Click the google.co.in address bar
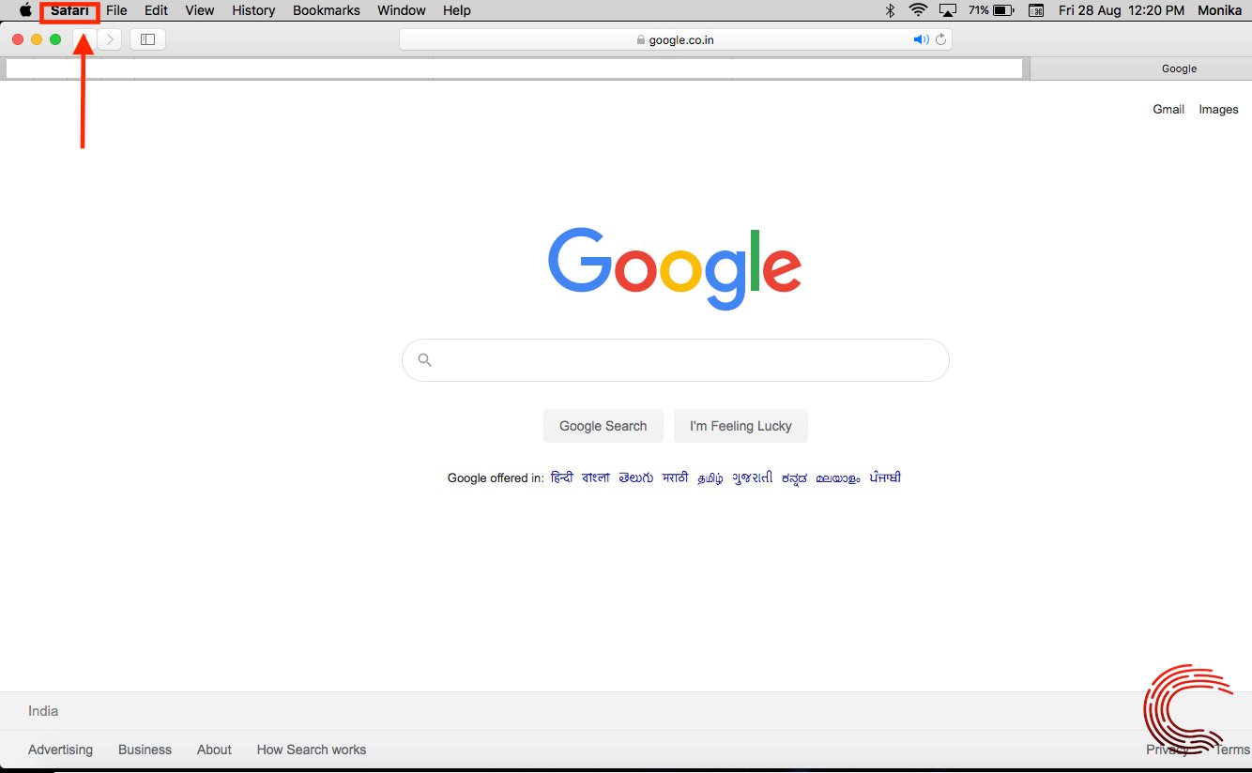The image size is (1252, 773). coord(676,39)
